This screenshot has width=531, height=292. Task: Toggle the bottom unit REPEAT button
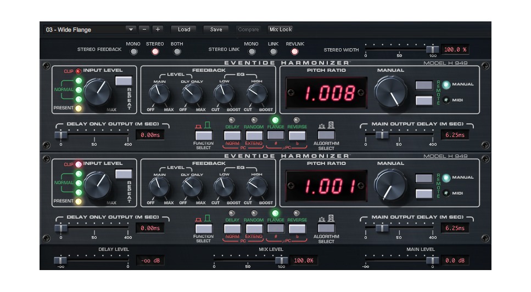(x=124, y=174)
